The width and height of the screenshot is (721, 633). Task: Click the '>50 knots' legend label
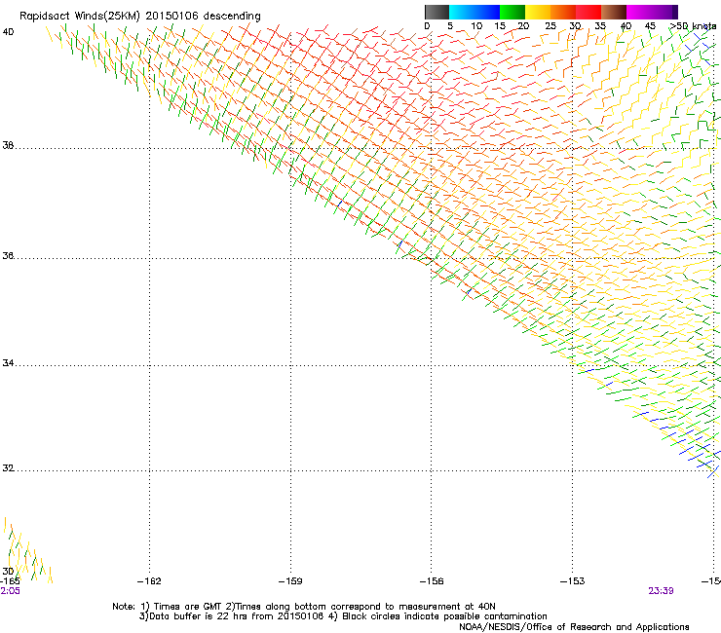coord(693,26)
